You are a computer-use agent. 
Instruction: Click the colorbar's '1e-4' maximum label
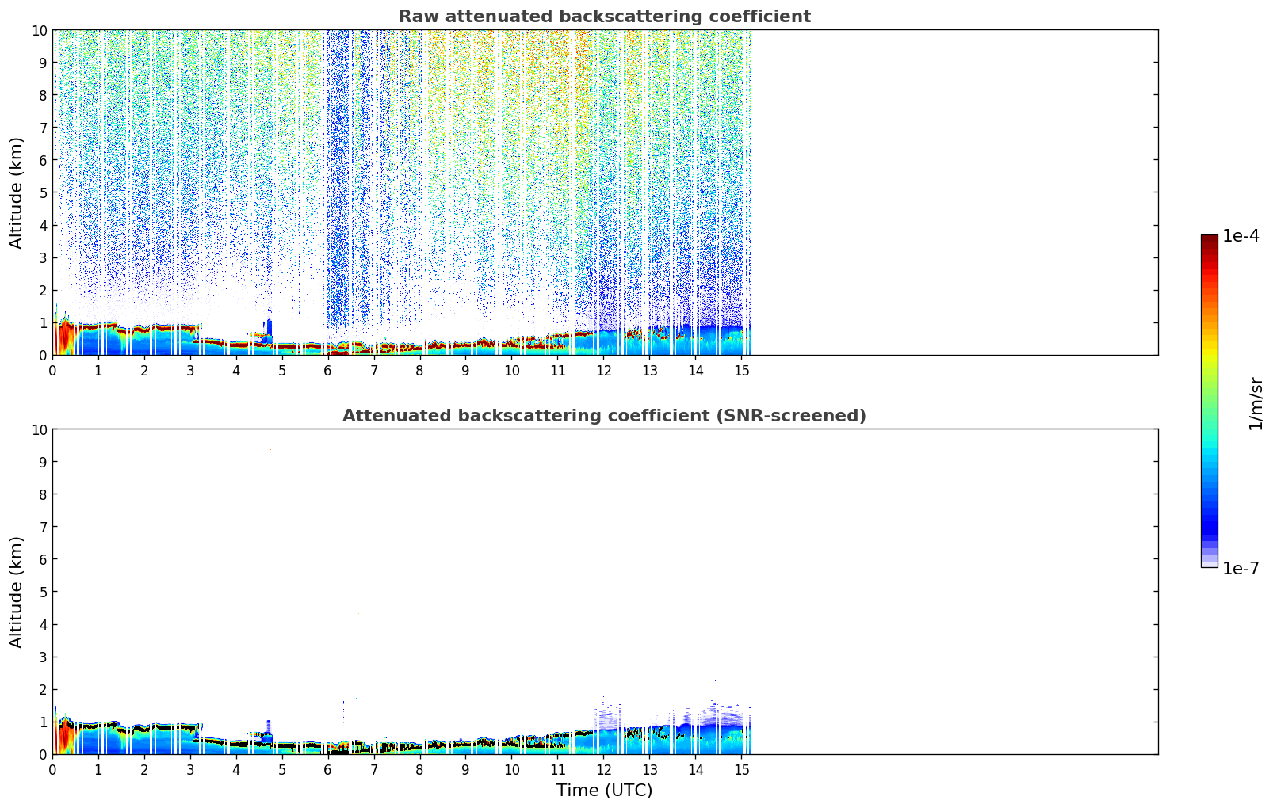coord(1241,236)
